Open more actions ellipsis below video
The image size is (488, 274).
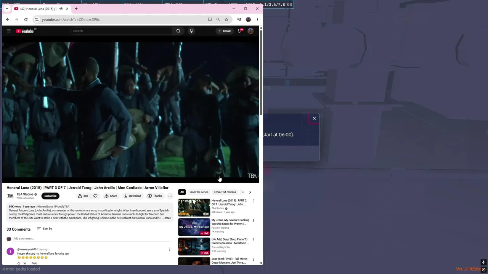[170, 196]
